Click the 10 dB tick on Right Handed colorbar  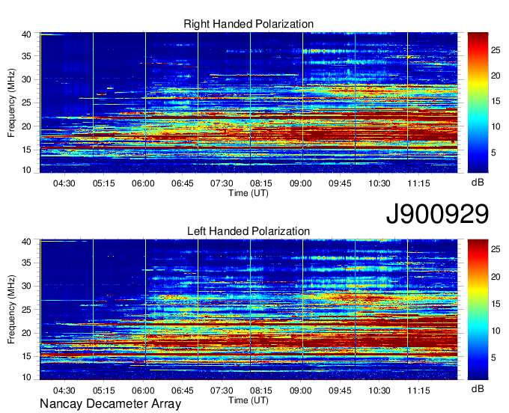(x=496, y=126)
